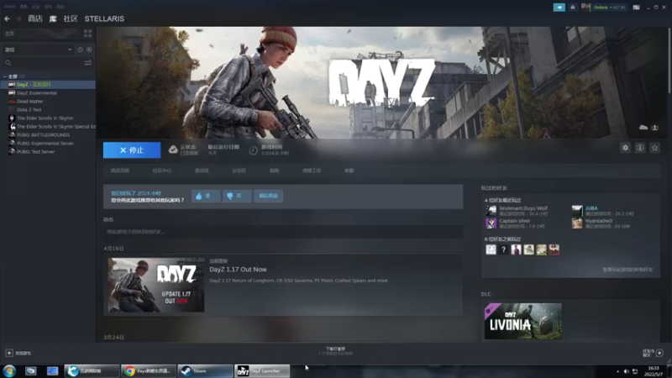Open NyantaOwO friend avatar
The height and width of the screenshot is (378, 672).
click(x=577, y=223)
